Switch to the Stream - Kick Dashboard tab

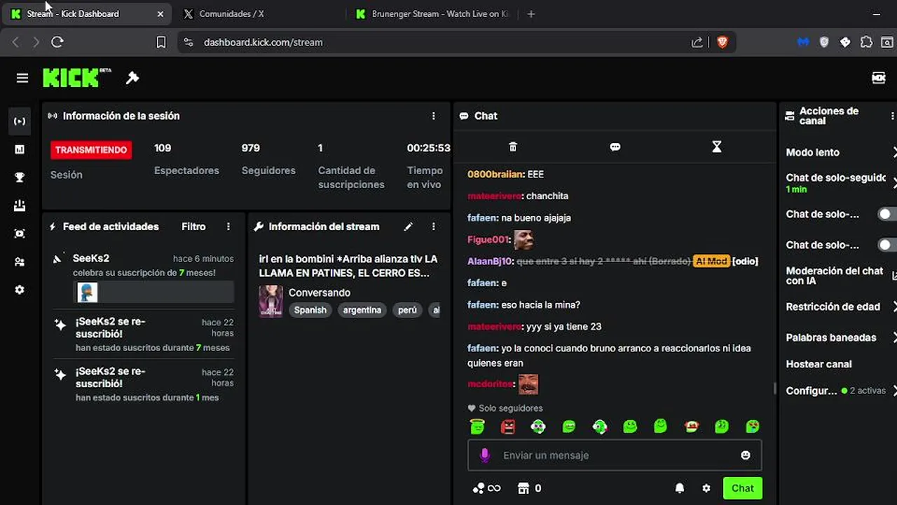click(87, 13)
